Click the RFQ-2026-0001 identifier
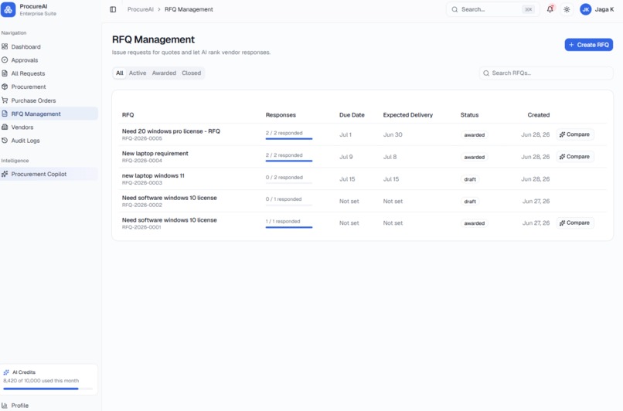623x411 pixels. [x=141, y=227]
